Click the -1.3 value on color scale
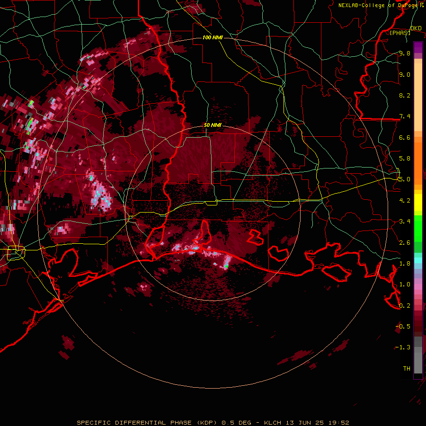This screenshot has width=426, height=426. pyautogui.click(x=403, y=347)
